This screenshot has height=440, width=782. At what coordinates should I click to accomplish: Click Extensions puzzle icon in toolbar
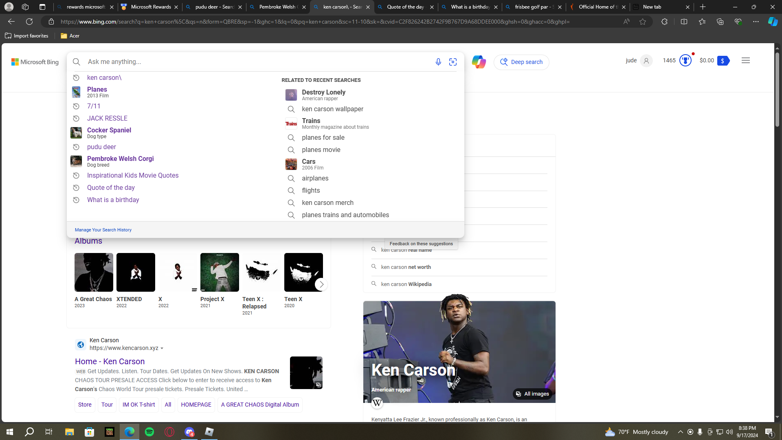664,22
